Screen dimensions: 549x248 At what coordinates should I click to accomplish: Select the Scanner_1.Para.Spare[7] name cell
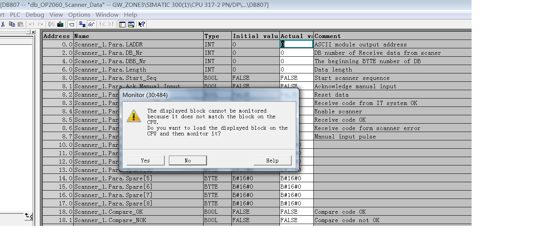tap(138, 195)
